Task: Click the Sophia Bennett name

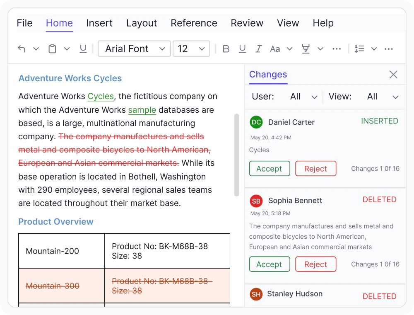Action: (295, 201)
